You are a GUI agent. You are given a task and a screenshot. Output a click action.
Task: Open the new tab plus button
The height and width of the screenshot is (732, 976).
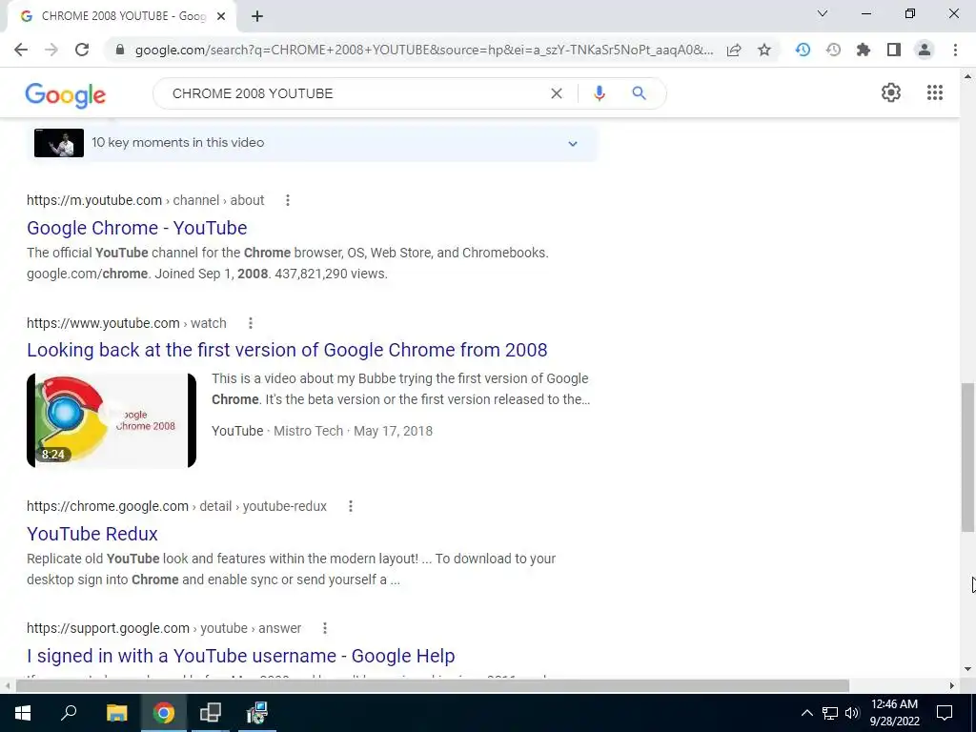point(257,17)
